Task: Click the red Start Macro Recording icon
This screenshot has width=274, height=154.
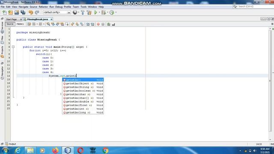Action: point(98,24)
